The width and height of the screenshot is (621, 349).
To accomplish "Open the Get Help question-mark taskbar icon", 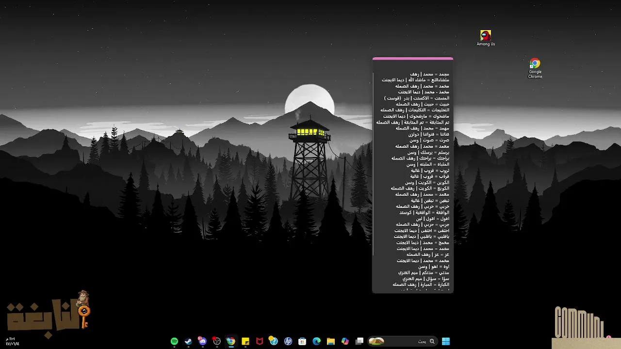I will coord(274,341).
